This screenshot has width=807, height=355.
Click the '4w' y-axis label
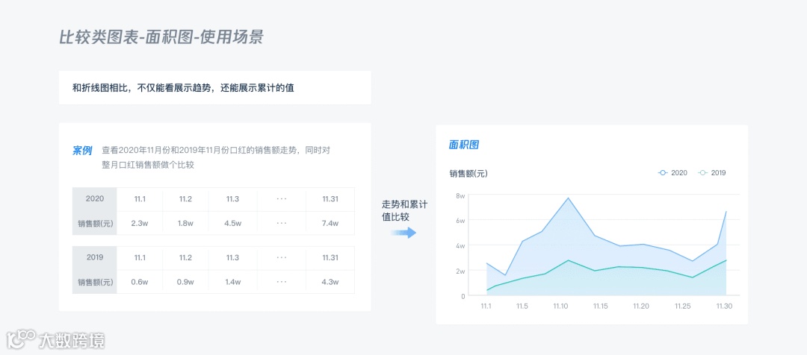460,245
